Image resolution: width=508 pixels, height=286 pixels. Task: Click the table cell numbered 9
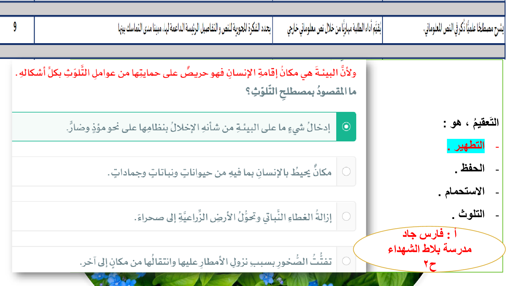[15, 27]
